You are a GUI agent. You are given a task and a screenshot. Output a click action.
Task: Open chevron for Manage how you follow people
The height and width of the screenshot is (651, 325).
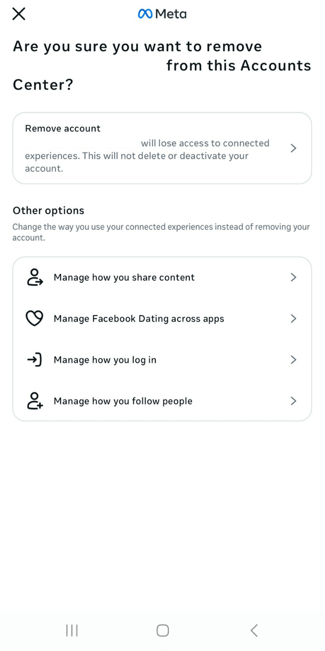pos(293,401)
